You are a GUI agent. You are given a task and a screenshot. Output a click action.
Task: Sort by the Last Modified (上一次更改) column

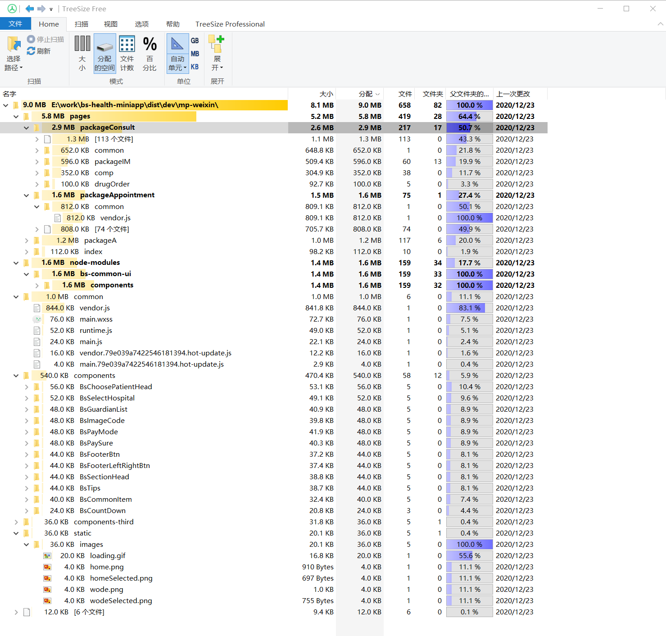(x=520, y=94)
